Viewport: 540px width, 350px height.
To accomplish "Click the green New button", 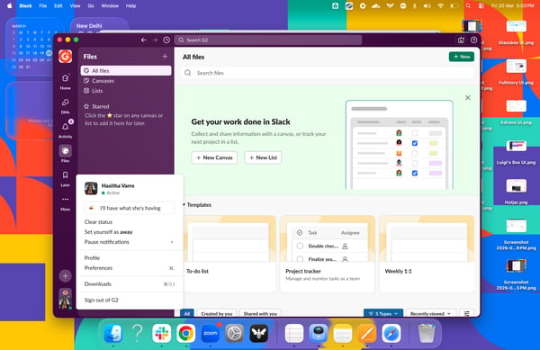I will [462, 57].
